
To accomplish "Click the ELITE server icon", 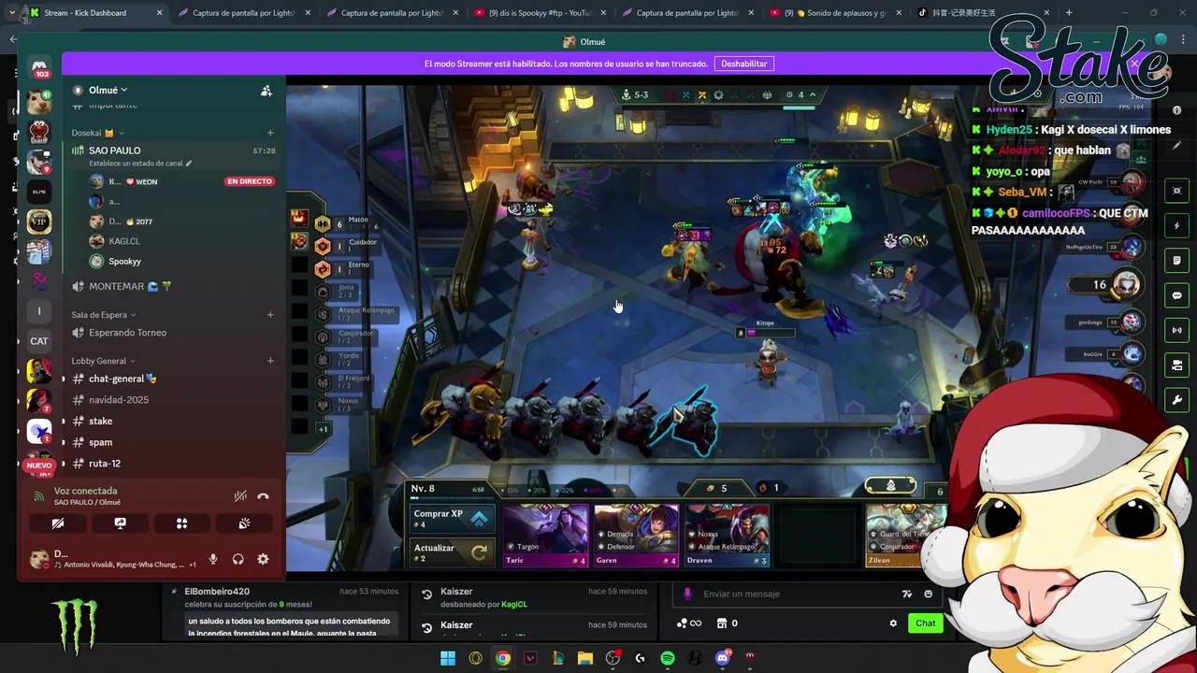I will (x=39, y=192).
